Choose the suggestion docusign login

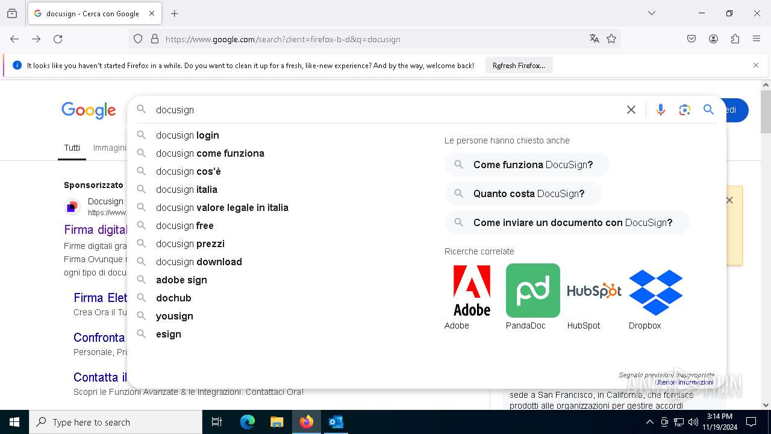tap(187, 135)
